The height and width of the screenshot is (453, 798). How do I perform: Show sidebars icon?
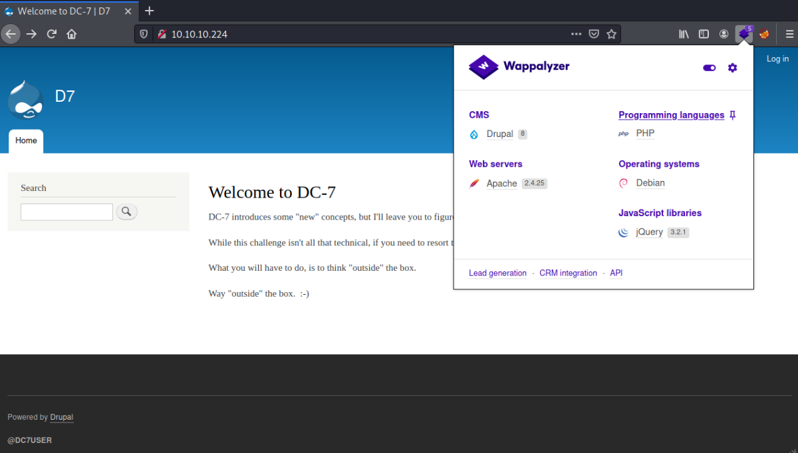[x=704, y=34]
